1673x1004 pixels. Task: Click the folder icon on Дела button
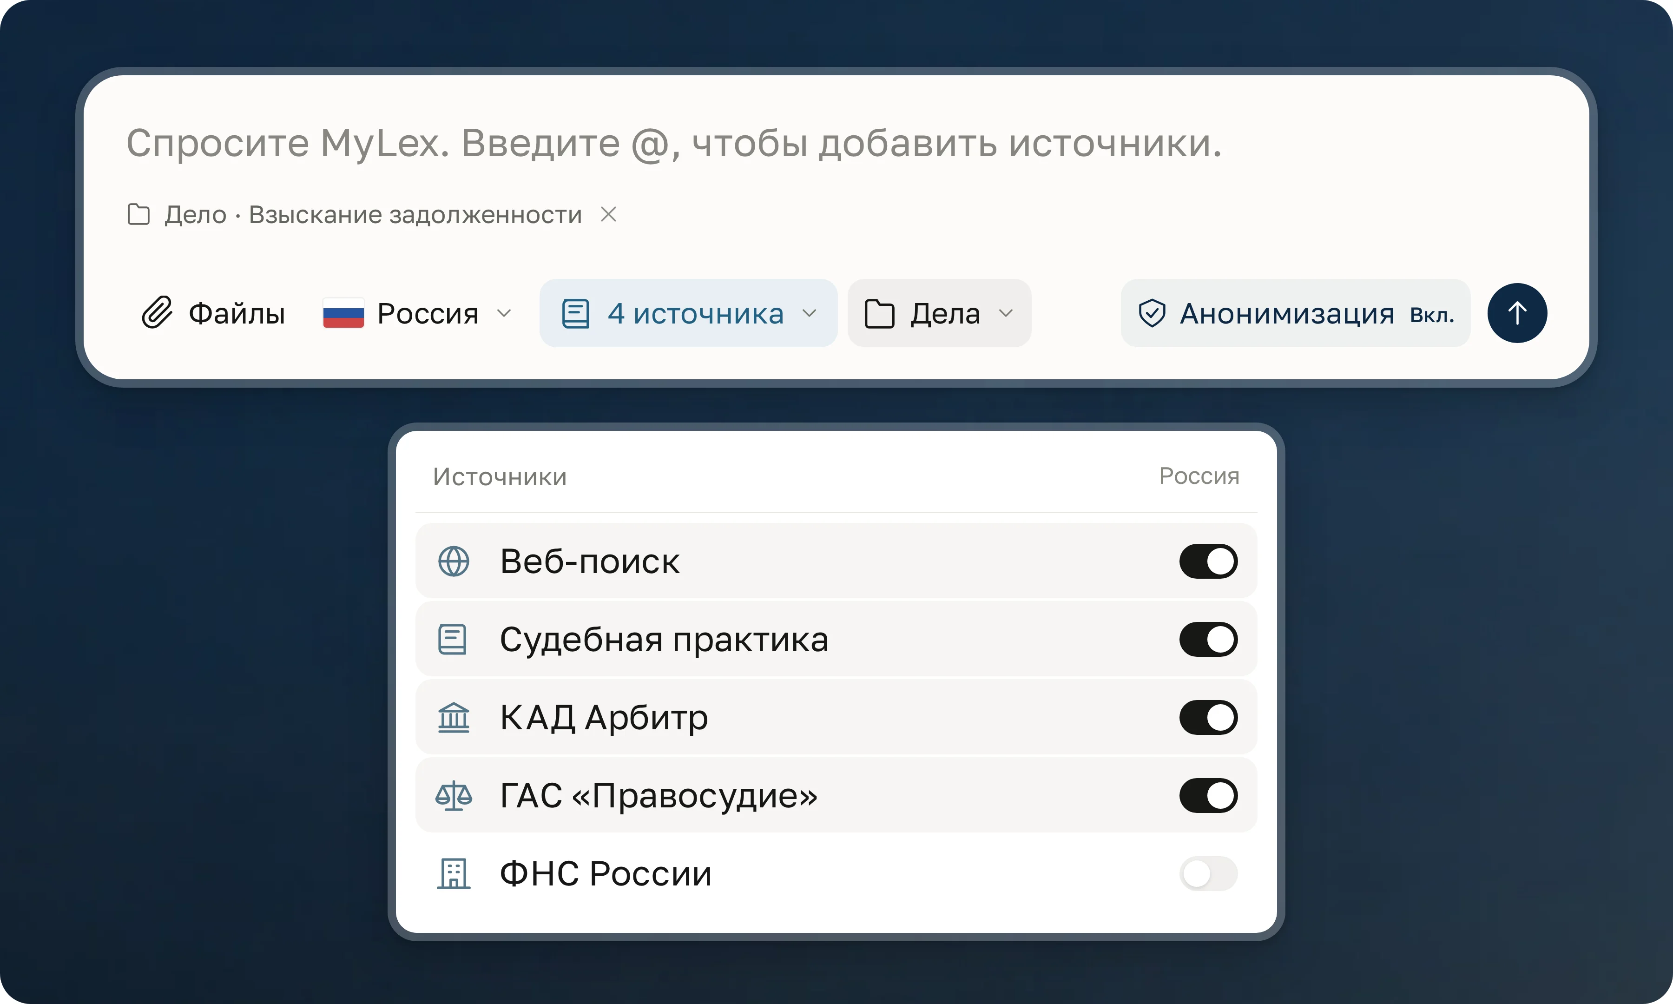[880, 314]
